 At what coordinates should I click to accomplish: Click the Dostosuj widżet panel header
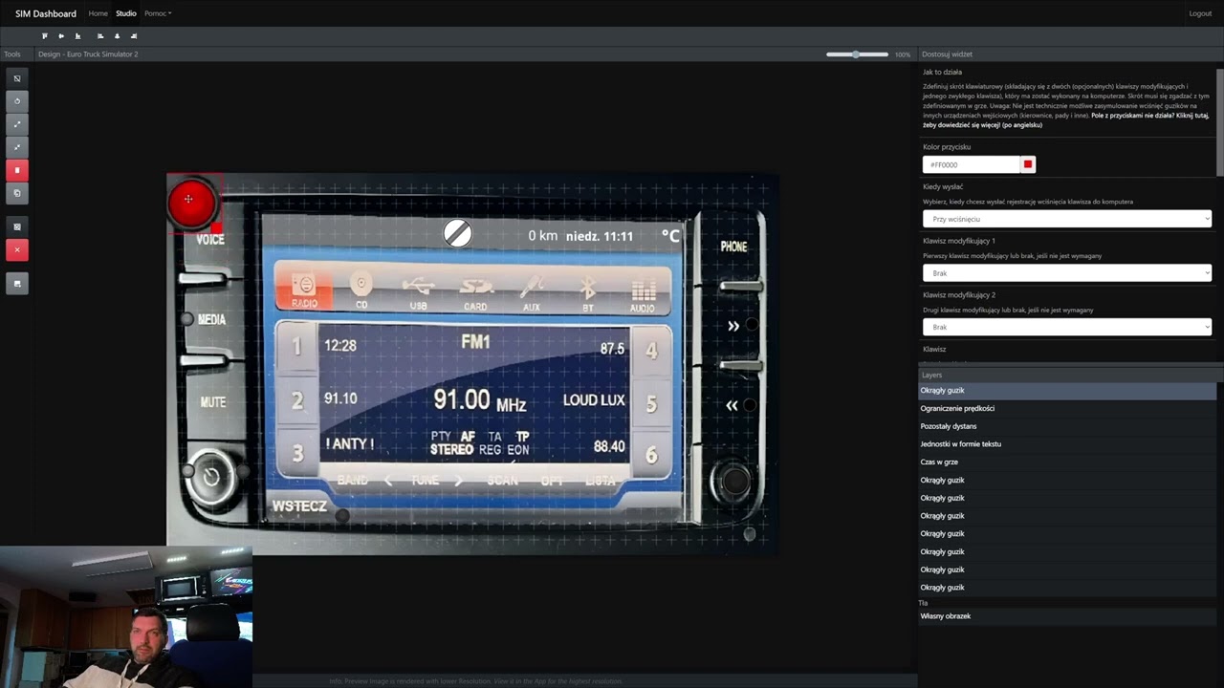click(948, 54)
